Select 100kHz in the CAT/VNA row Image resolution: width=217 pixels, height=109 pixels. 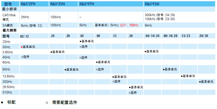[x=56, y=17]
